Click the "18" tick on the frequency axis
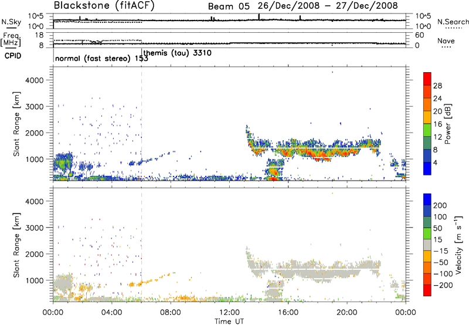The image size is (469, 325). [39, 35]
